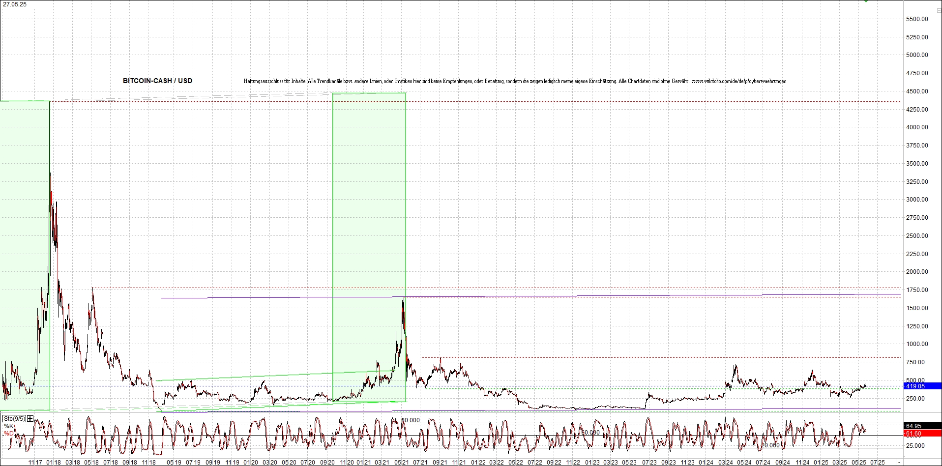Viewport: 942px width, 466px height.
Task: Click the 4500.00 price axis label
Action: click(x=917, y=91)
